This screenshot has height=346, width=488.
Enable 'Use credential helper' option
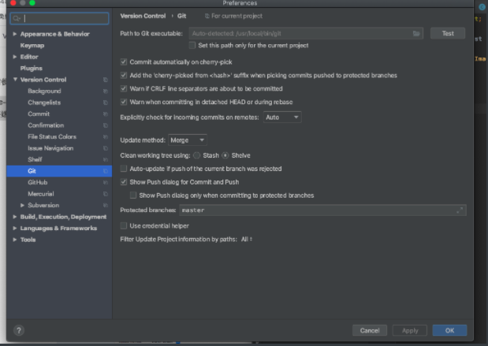click(x=124, y=226)
